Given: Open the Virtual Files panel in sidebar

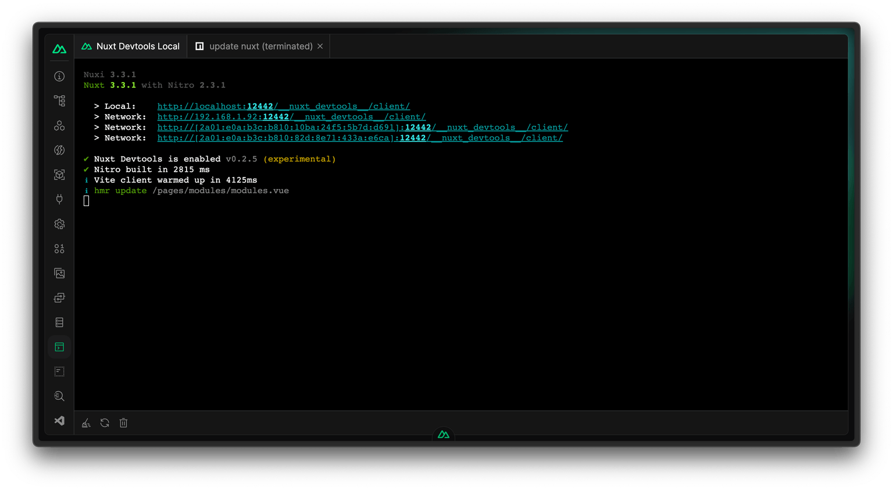Looking at the screenshot, I should [x=59, y=371].
